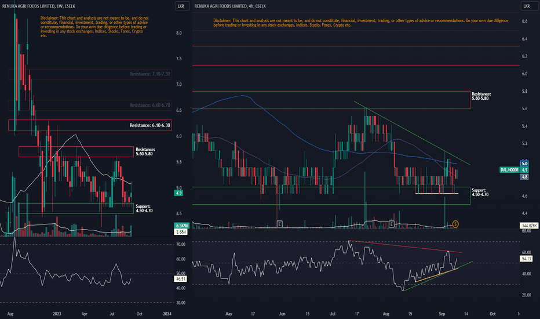Click the 344.828K volume tag
This screenshot has height=319, width=540.
[530, 226]
